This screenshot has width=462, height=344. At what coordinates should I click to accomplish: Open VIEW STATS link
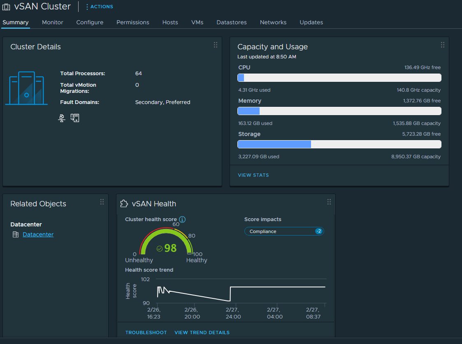253,175
